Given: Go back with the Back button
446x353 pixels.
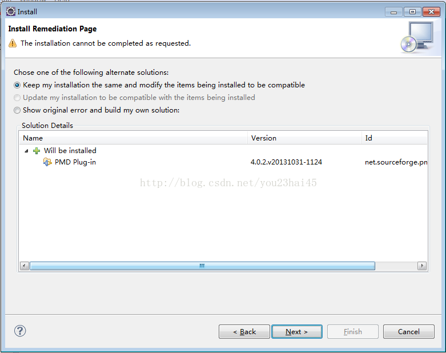Looking at the screenshot, I should coord(244,332).
